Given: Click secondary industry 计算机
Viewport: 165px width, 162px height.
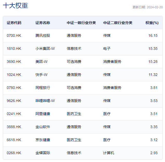Looking at the screenshot, I should click(x=109, y=153).
